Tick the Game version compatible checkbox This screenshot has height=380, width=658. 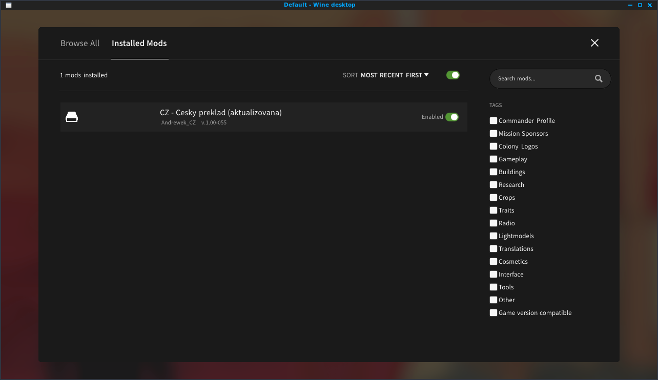pos(493,313)
